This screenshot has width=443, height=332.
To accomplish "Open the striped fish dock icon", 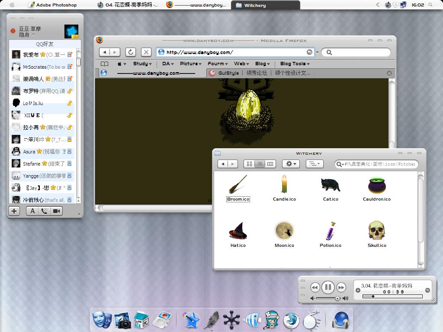I will [x=252, y=320].
